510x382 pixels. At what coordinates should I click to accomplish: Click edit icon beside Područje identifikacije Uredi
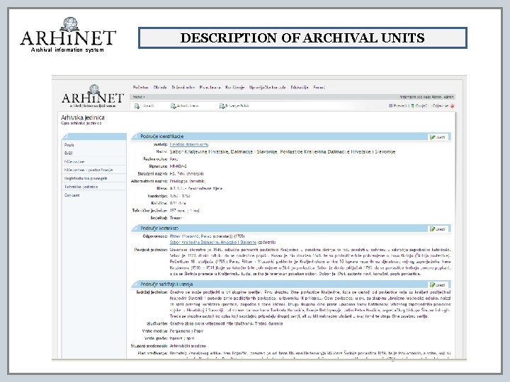(433, 137)
